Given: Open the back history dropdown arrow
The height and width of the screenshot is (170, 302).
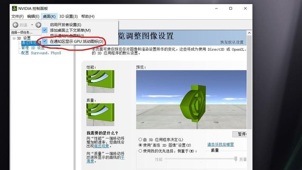Looking at the screenshot, I should [x=32, y=25].
